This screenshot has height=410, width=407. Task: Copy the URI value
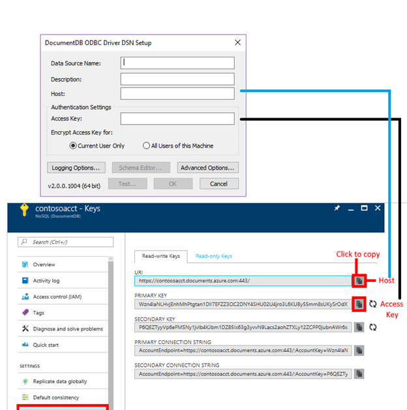359,281
